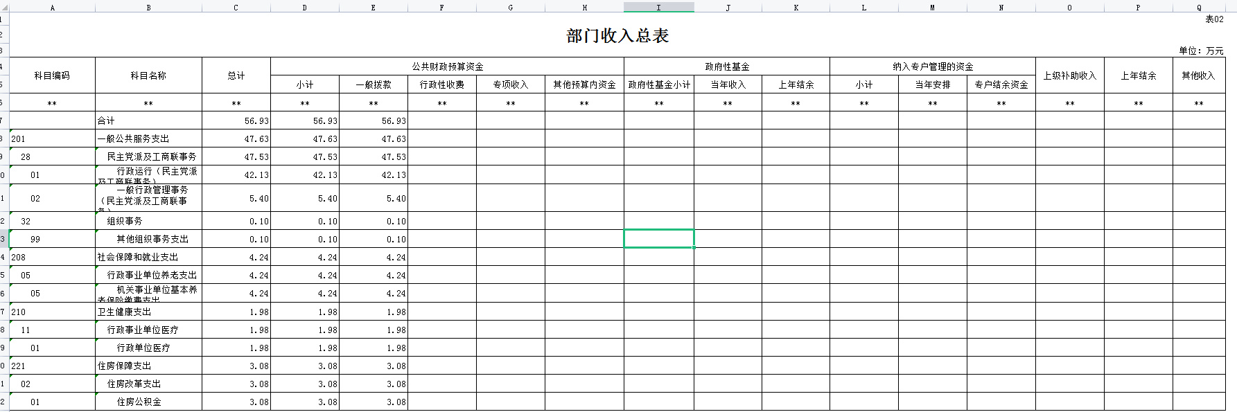
Task: Select subject code 32 cell
Action: (x=52, y=221)
